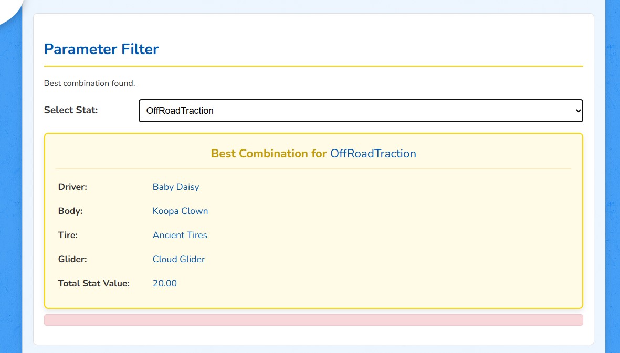Select the Cloud Glider value

pos(178,259)
